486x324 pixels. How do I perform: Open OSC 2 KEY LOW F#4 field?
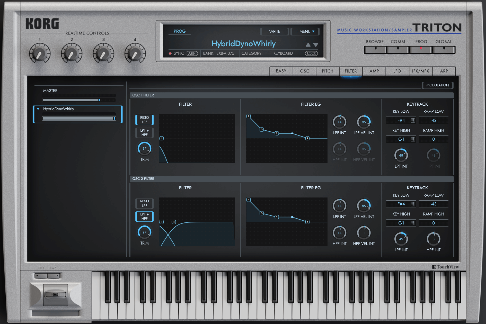[401, 204]
